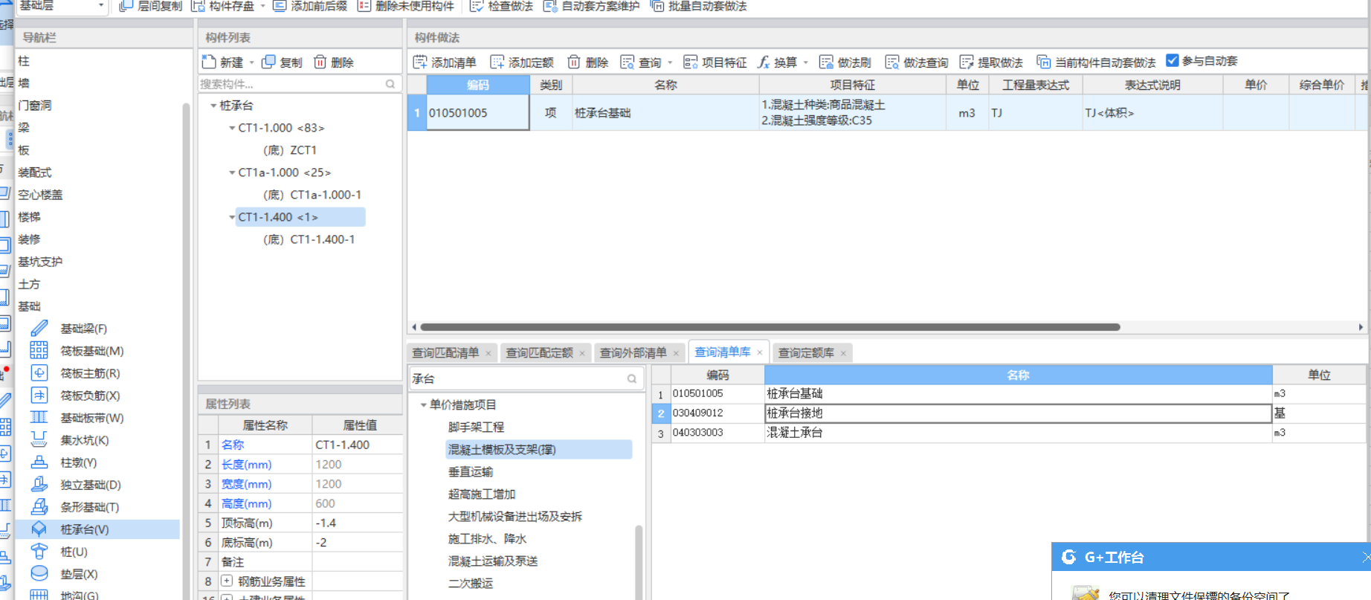Select the 混凝土承台 result row
The image size is (1371, 600).
(1010, 433)
